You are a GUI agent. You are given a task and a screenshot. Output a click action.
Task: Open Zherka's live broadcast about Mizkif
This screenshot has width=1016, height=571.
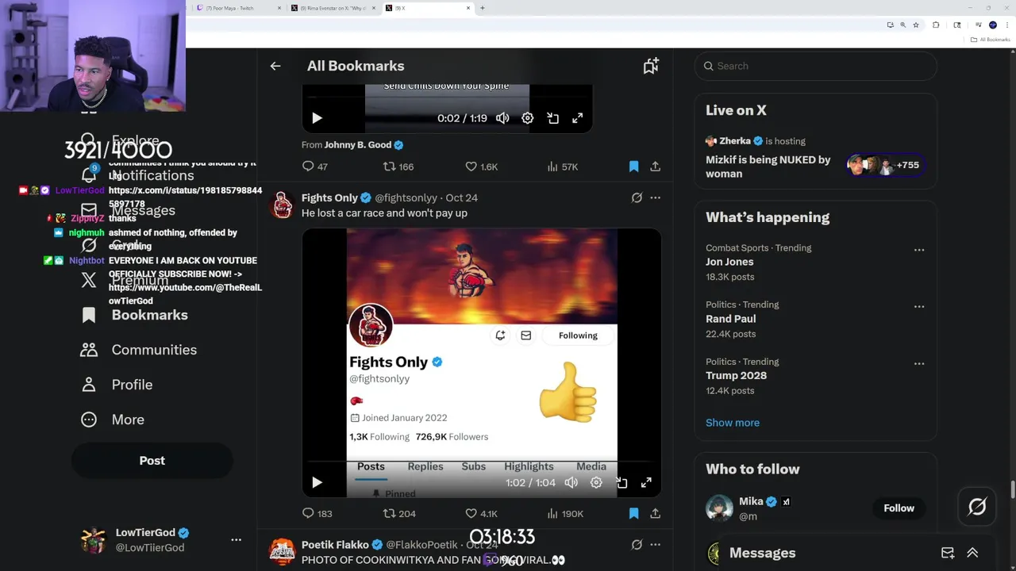pos(768,167)
